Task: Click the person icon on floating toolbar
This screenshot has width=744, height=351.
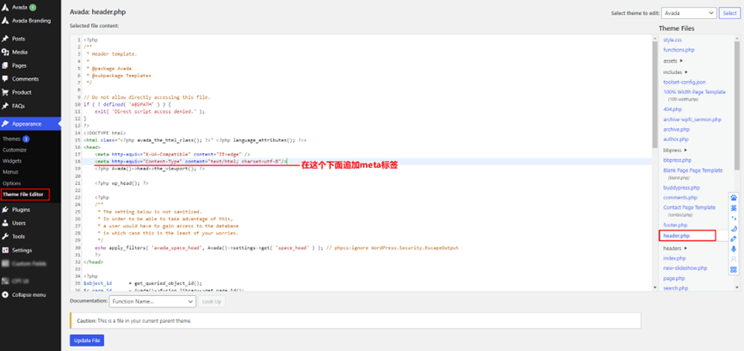Action: 734,259
